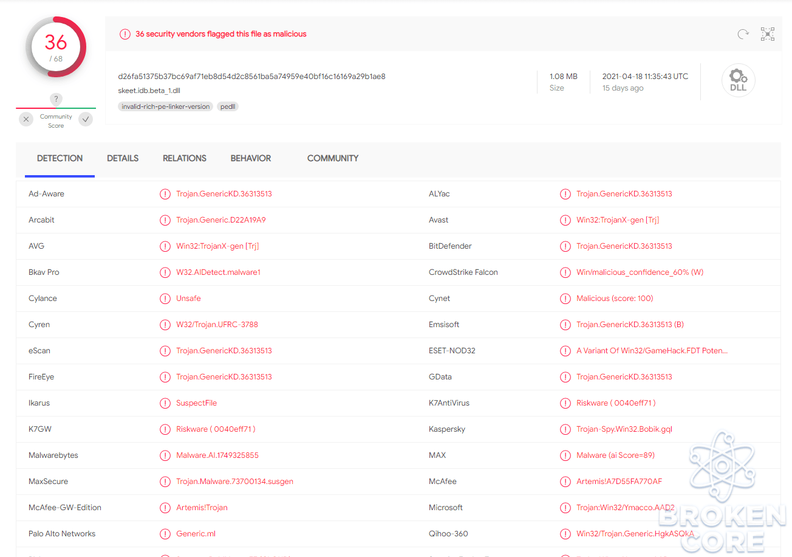Image resolution: width=792 pixels, height=557 pixels.
Task: Select the SHA-256 file hash text
Action: (x=252, y=77)
